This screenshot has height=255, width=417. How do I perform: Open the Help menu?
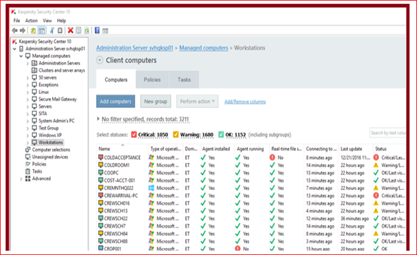(x=61, y=20)
